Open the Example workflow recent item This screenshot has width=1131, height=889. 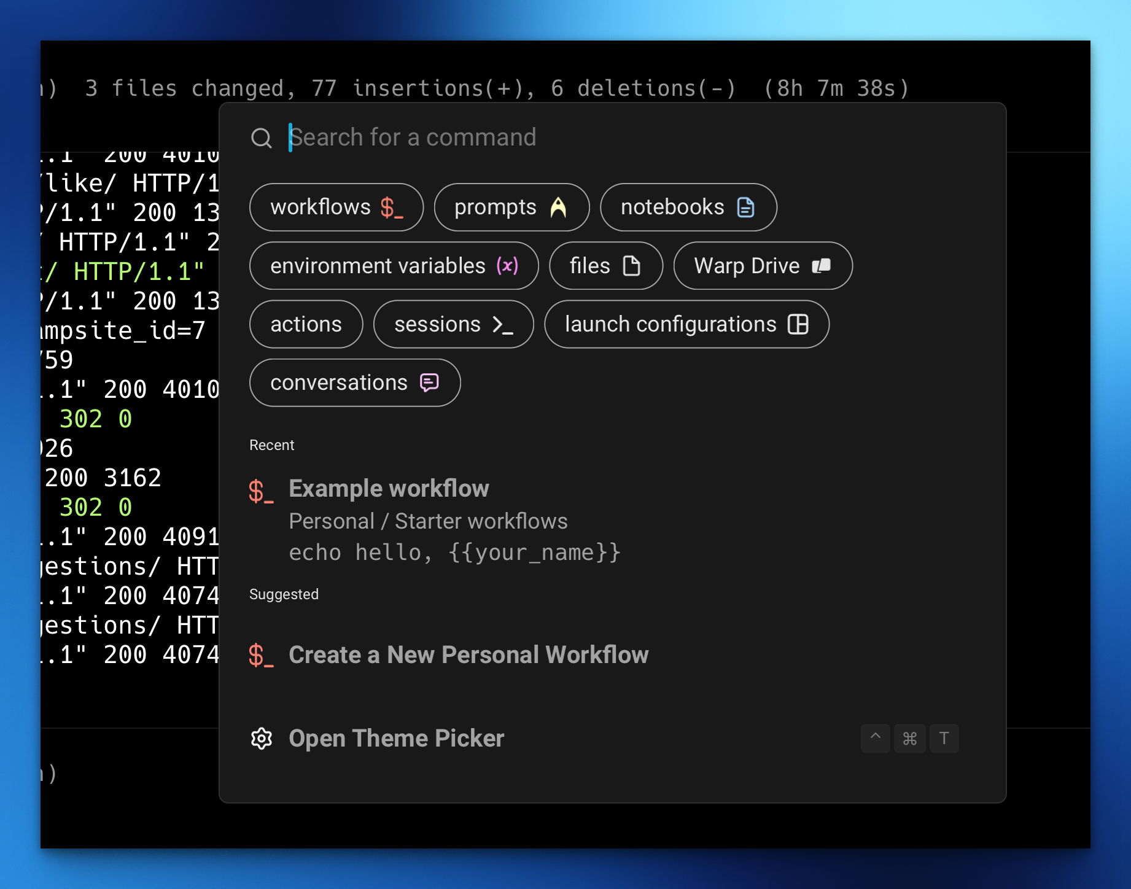click(389, 489)
